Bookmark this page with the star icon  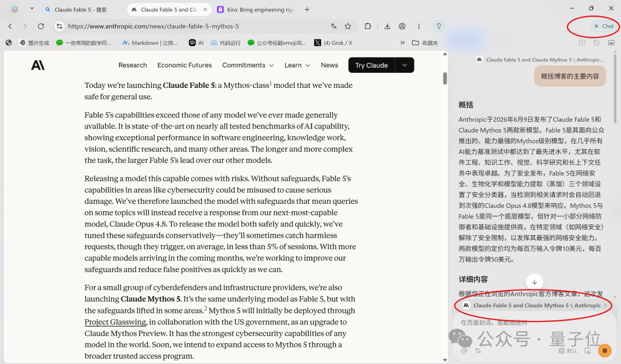(x=348, y=26)
